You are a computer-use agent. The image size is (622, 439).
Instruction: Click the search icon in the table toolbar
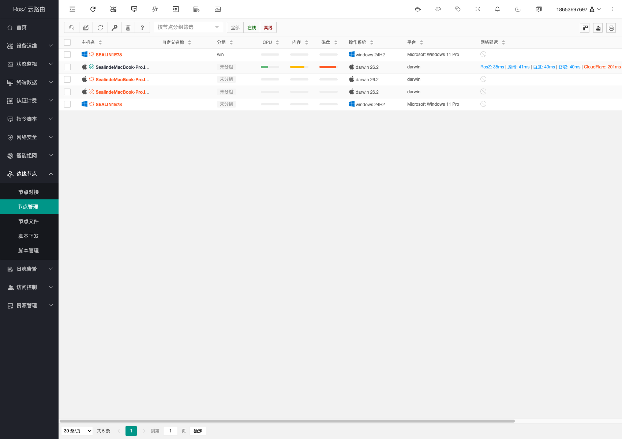coord(72,28)
